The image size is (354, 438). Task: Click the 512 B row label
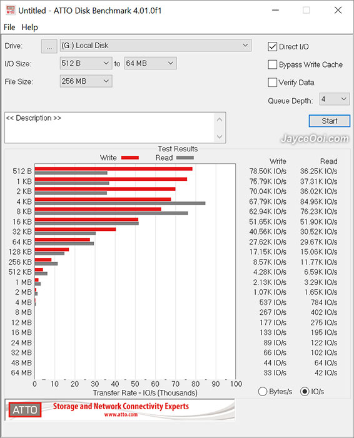pyautogui.click(x=22, y=171)
